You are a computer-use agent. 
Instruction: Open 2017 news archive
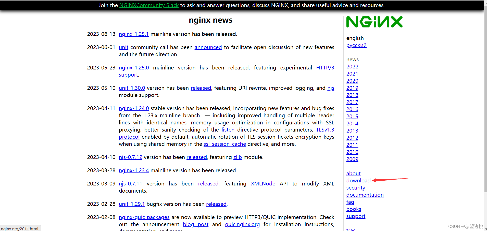coord(352,102)
